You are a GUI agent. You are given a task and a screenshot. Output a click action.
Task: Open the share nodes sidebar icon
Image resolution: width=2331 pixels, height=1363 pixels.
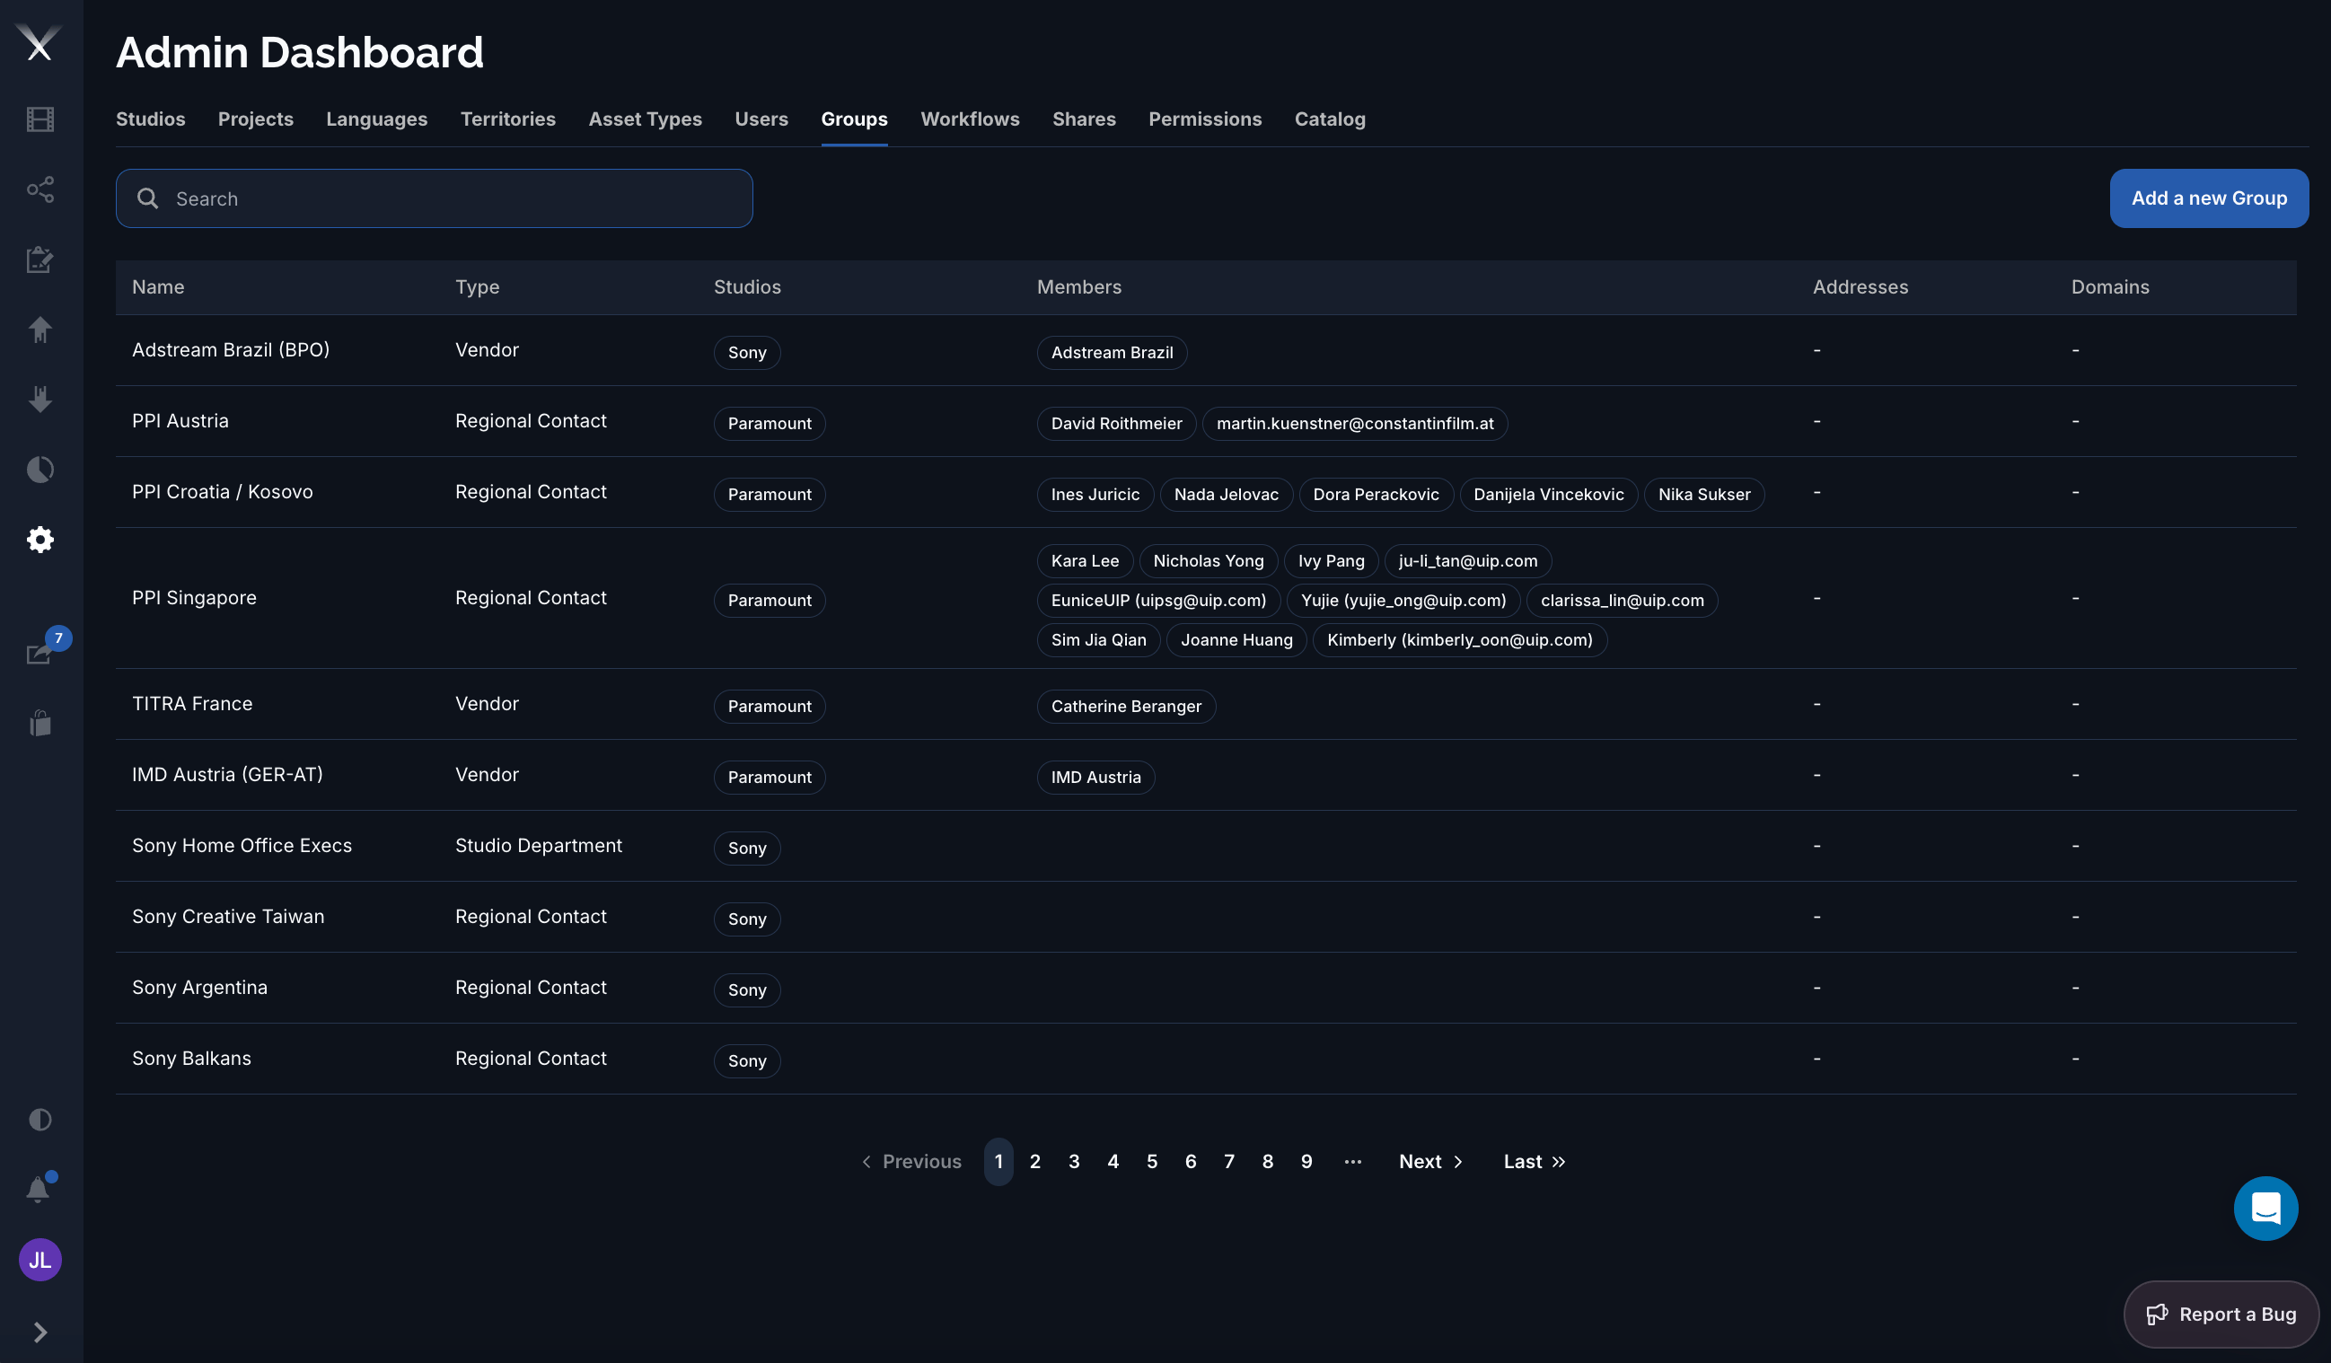point(40,189)
